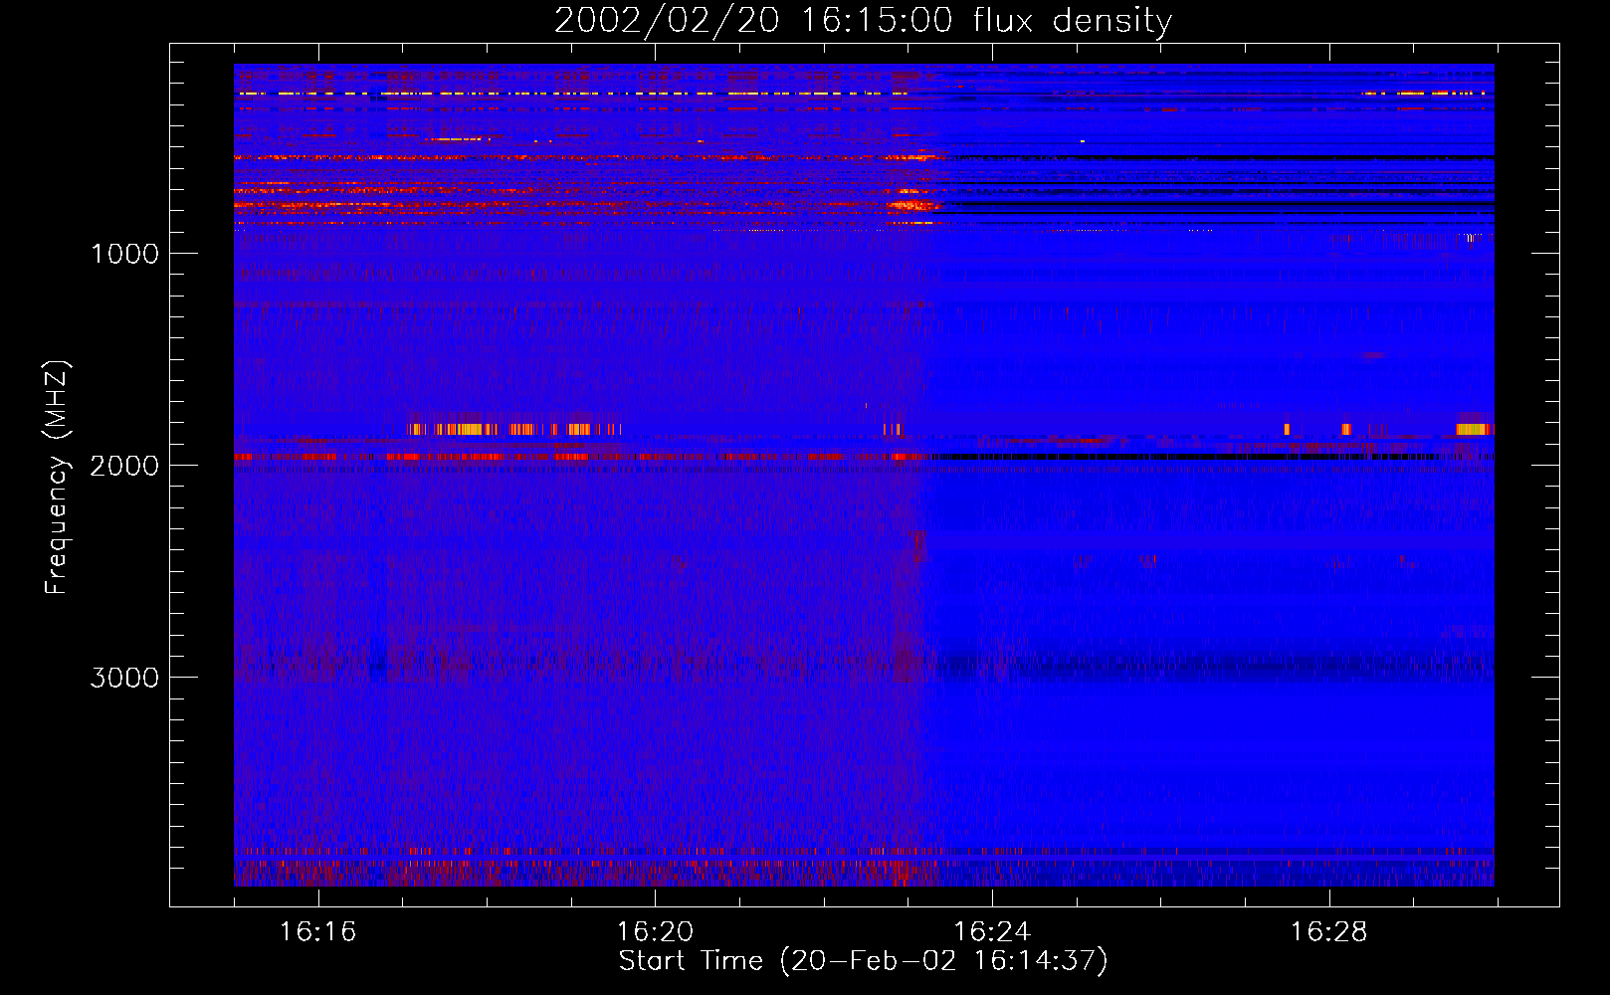Click the 'Start Time (20-Feb-02 16:14:37)' label

(x=863, y=961)
